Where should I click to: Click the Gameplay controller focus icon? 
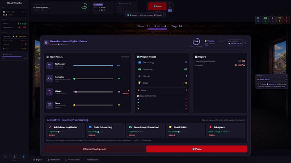(50, 79)
